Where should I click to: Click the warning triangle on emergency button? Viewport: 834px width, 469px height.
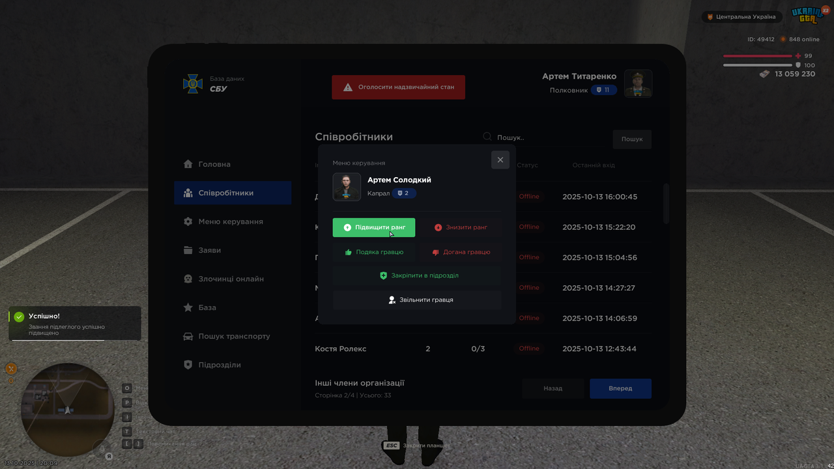(x=348, y=87)
